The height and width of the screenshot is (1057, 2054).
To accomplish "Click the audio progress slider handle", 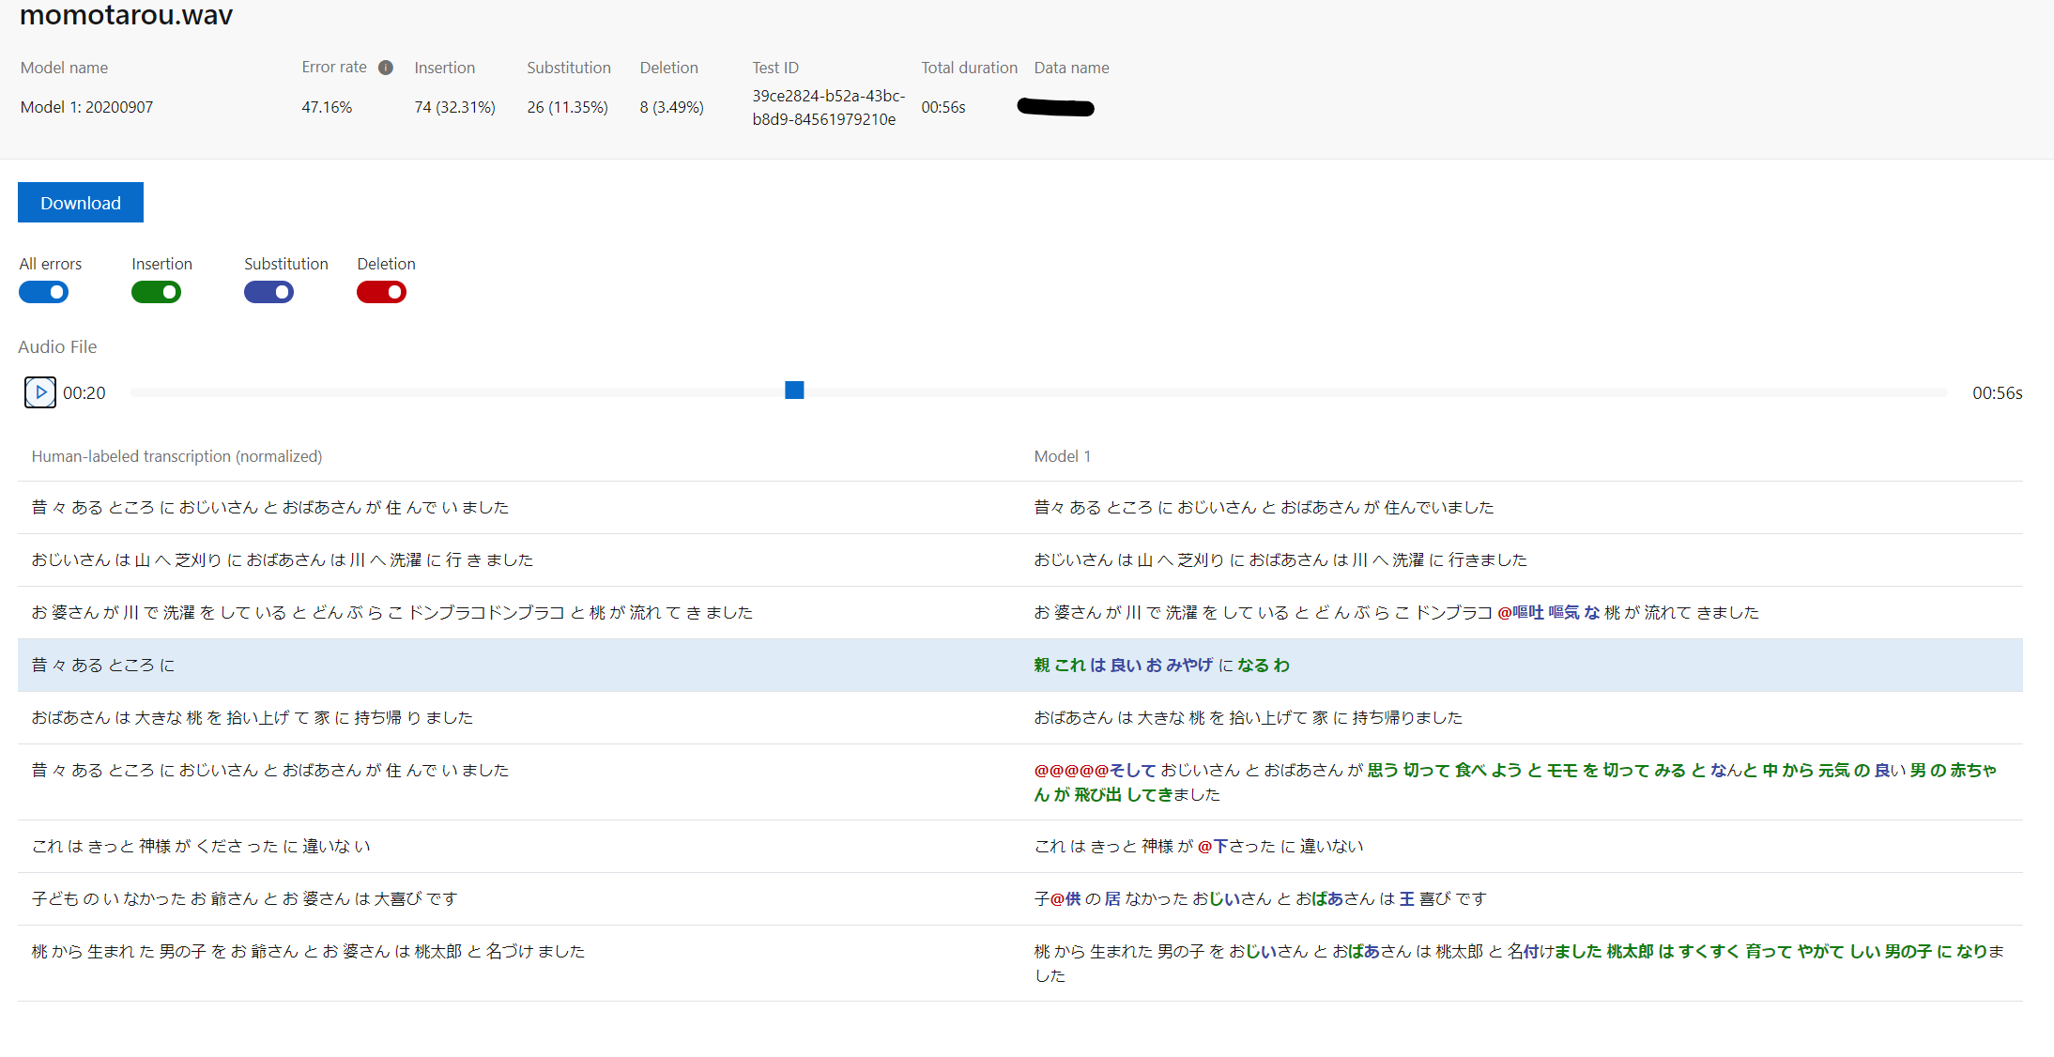I will click(x=793, y=391).
